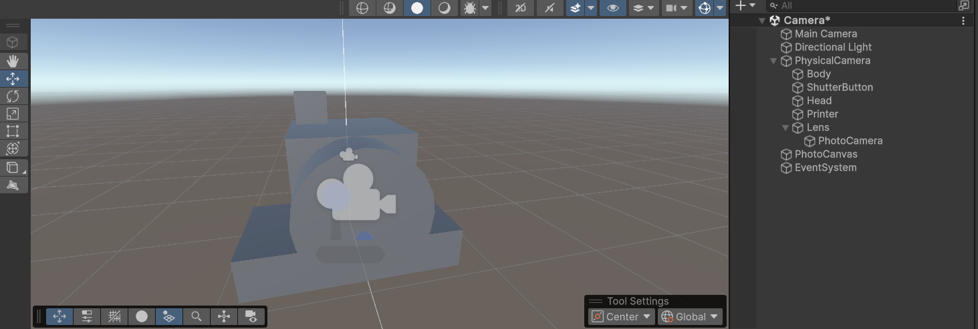Select the Hand view tool
Screen dimensions: 978x329
13,61
